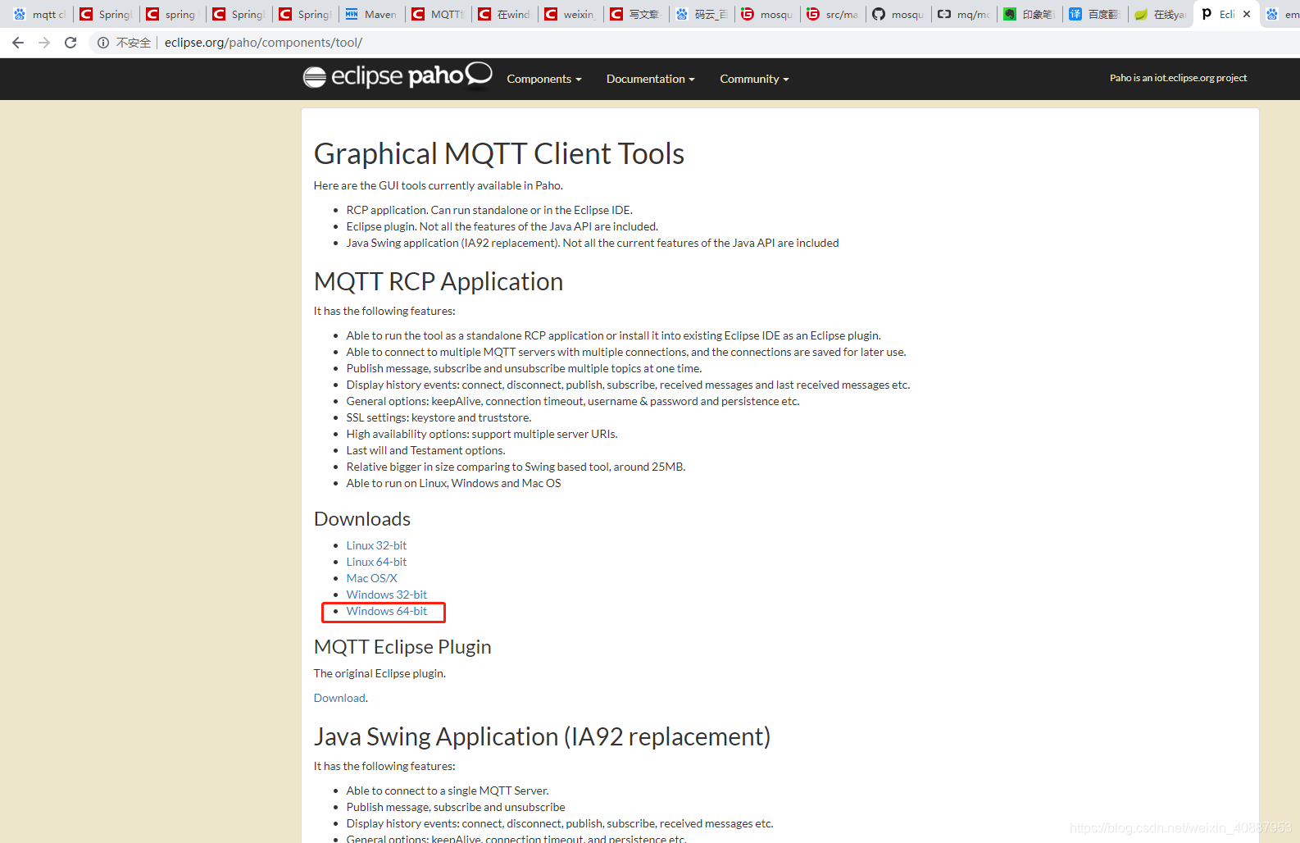Open the Maven tab
This screenshot has width=1300, height=843.
coord(370,14)
